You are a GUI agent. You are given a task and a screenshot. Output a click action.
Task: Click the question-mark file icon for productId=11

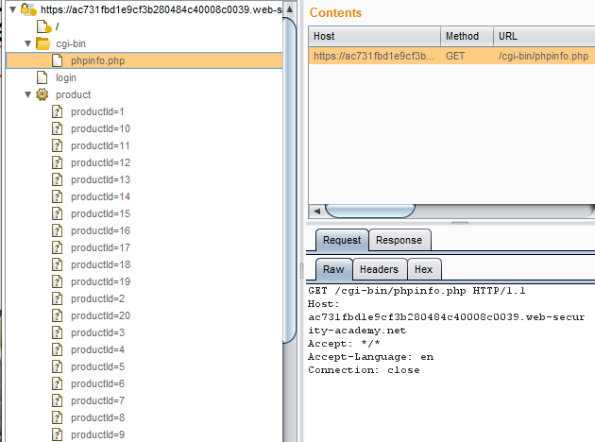tap(58, 145)
